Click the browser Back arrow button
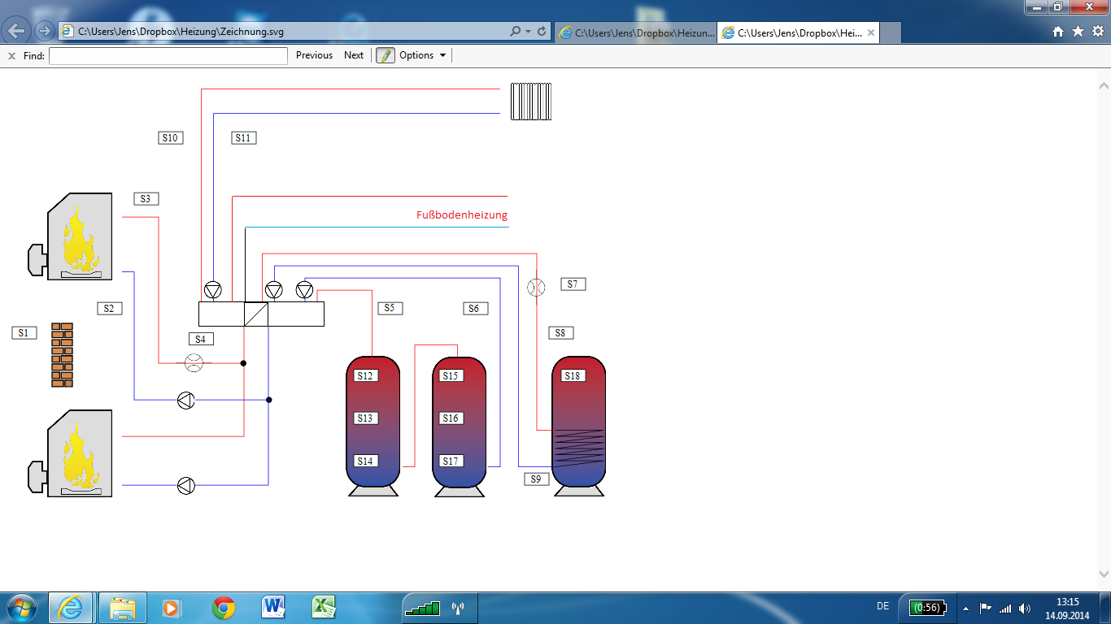 (17, 32)
